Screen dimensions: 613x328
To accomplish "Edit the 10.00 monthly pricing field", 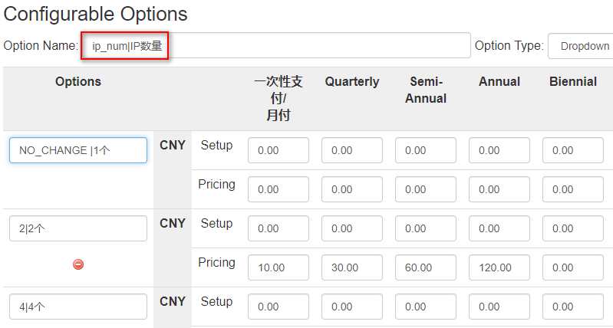I will (x=278, y=267).
